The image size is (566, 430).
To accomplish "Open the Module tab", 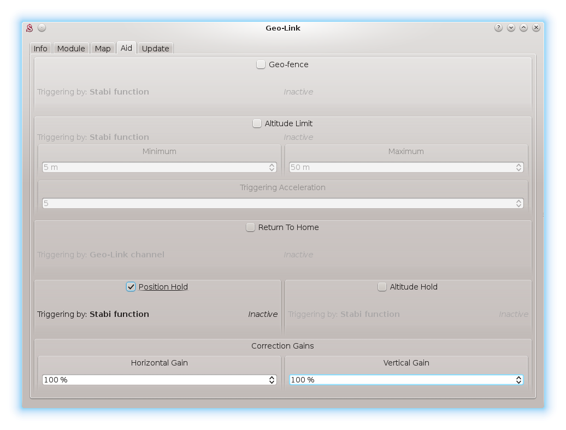I will point(71,49).
